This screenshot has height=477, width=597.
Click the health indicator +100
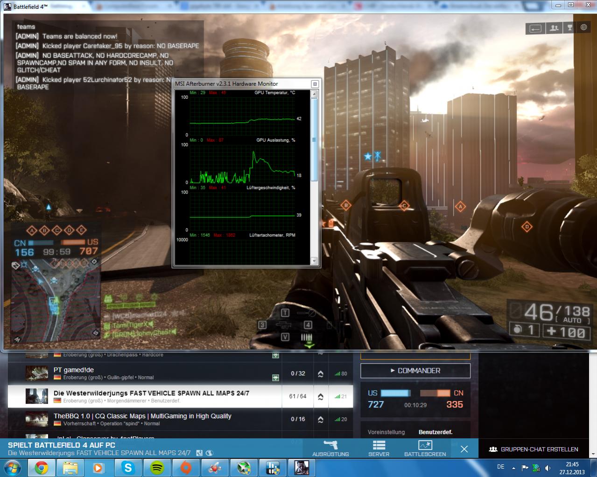[566, 332]
